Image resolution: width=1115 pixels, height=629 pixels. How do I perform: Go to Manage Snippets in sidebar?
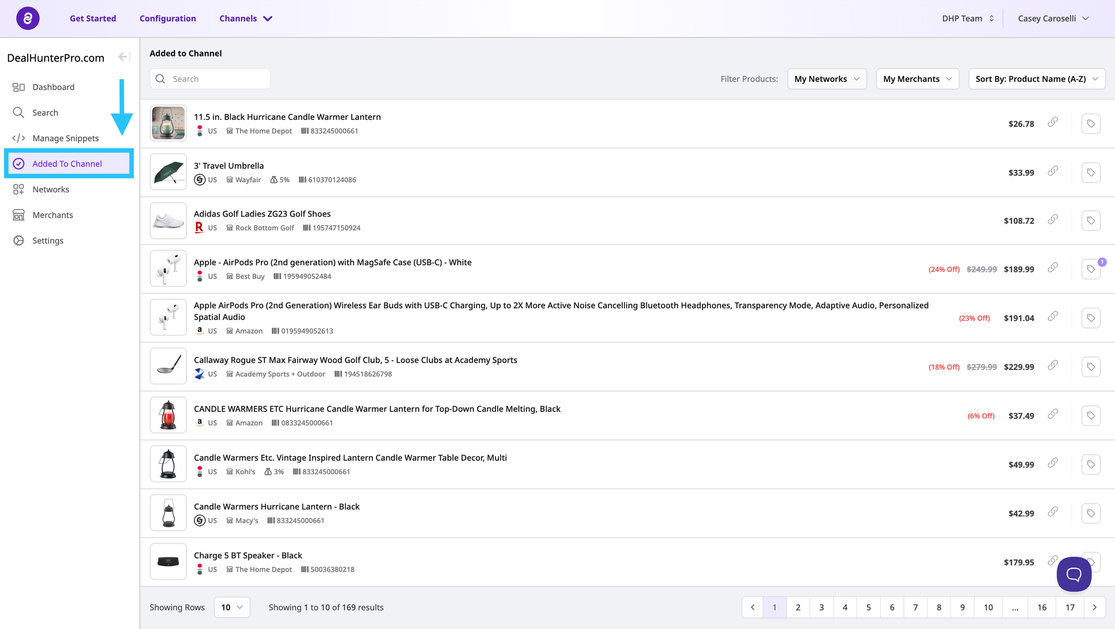[65, 138]
